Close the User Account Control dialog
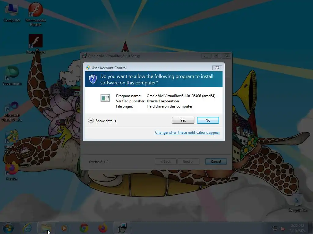This screenshot has height=234, width=313. [217, 68]
